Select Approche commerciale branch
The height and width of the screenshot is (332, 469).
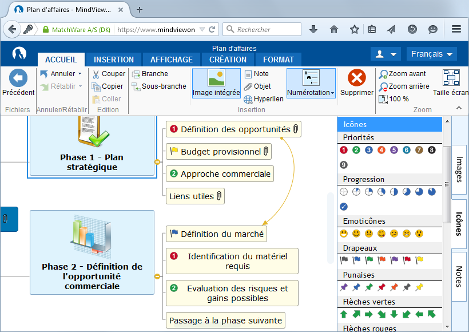(x=220, y=174)
